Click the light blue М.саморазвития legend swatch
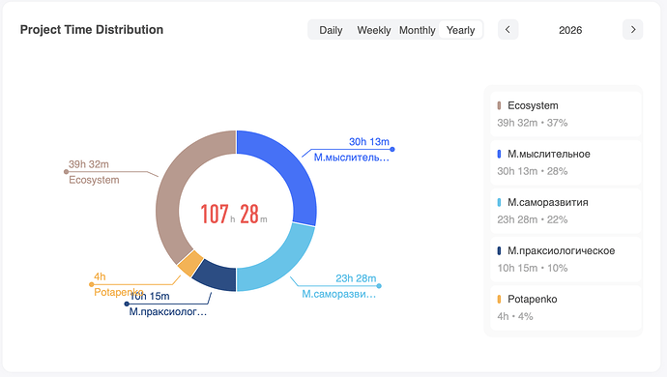This screenshot has width=667, height=377. (499, 203)
